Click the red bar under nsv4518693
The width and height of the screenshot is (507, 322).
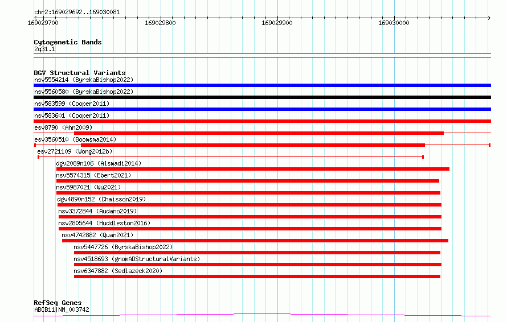pos(257,265)
